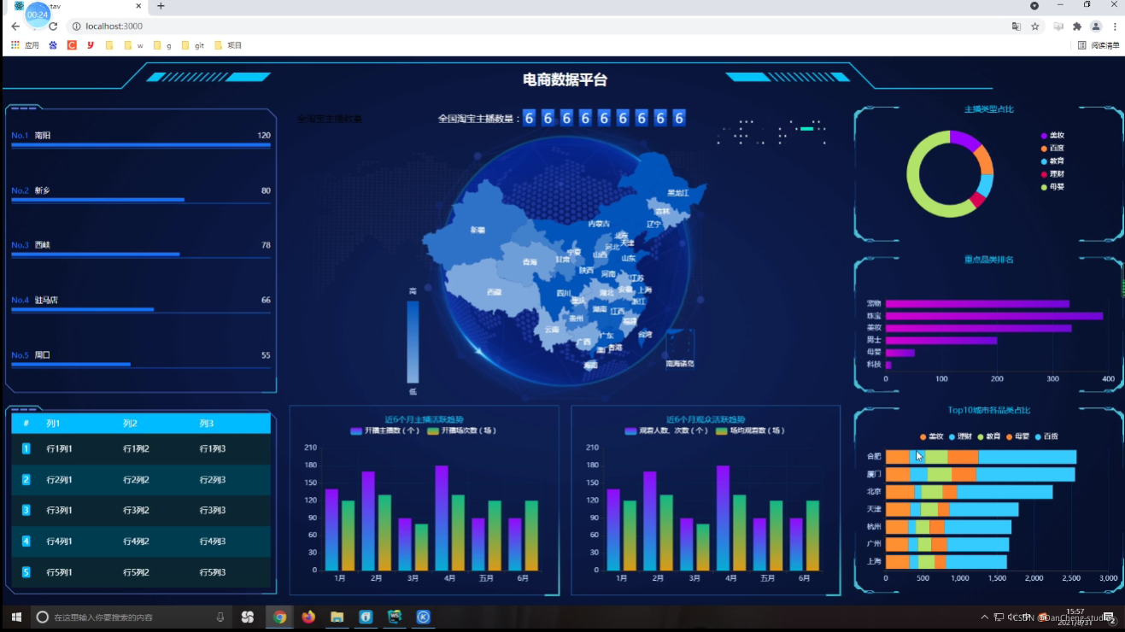Click the 2月 bar in audience trend chart
Screen dimensions: 1125x632
[650, 521]
